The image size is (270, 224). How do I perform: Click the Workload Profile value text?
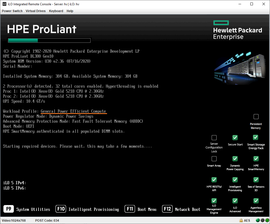coord(73,111)
